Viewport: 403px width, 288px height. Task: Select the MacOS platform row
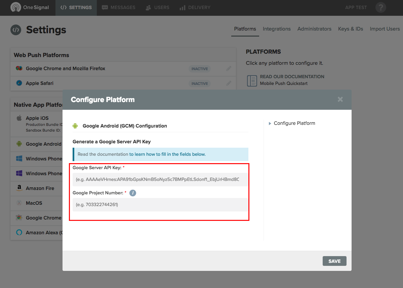(37, 203)
